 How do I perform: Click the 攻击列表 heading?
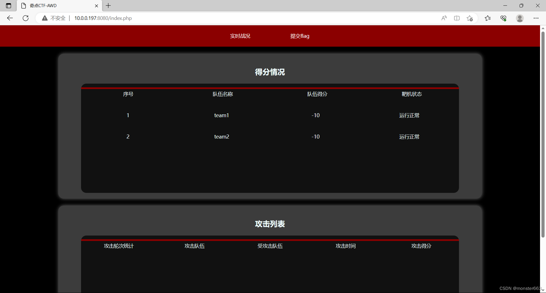270,224
